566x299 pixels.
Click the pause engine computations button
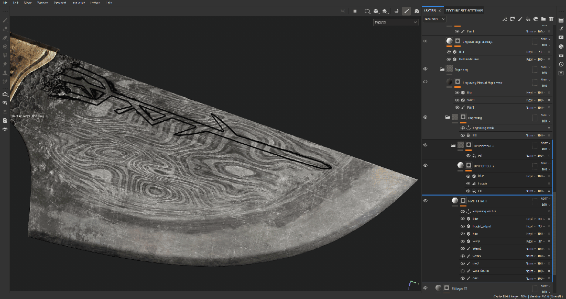(355, 11)
